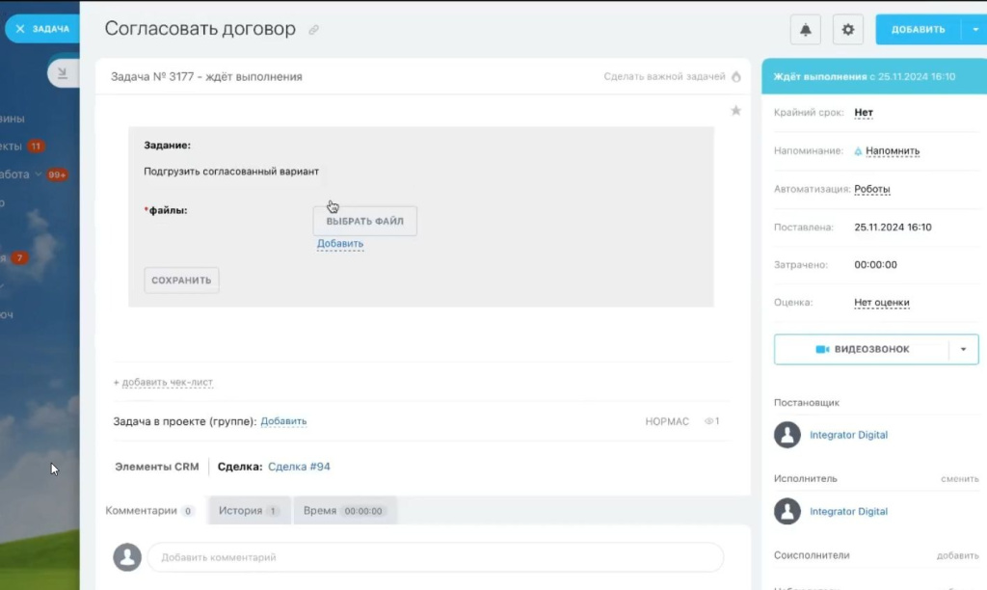The width and height of the screenshot is (987, 590).
Task: Switch to the История tab
Action: pyautogui.click(x=249, y=510)
